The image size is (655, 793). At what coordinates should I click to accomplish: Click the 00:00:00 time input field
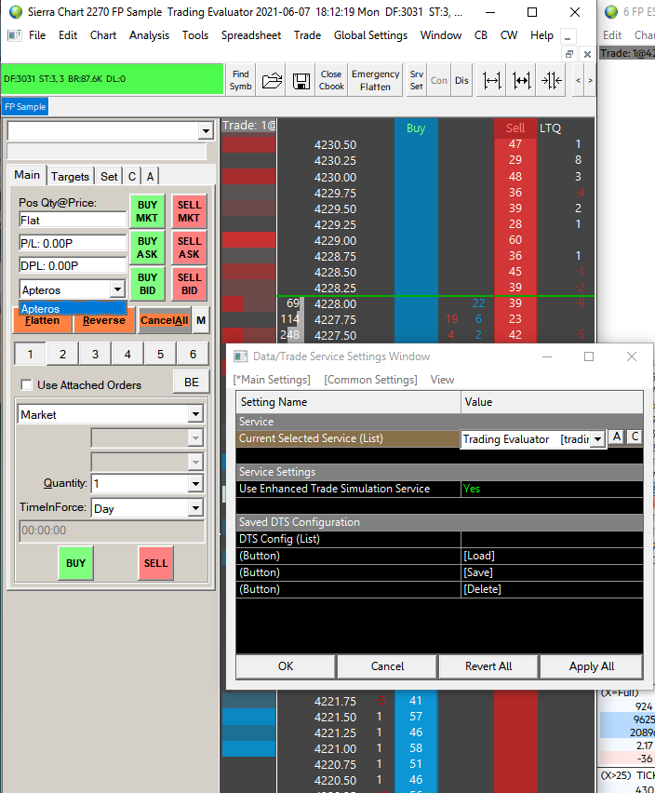coord(112,531)
